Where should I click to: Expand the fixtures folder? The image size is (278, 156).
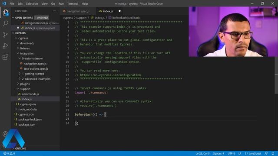(18, 48)
